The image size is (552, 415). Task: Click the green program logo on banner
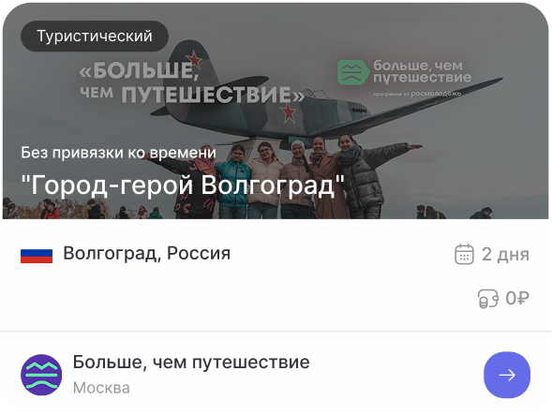[x=352, y=72]
